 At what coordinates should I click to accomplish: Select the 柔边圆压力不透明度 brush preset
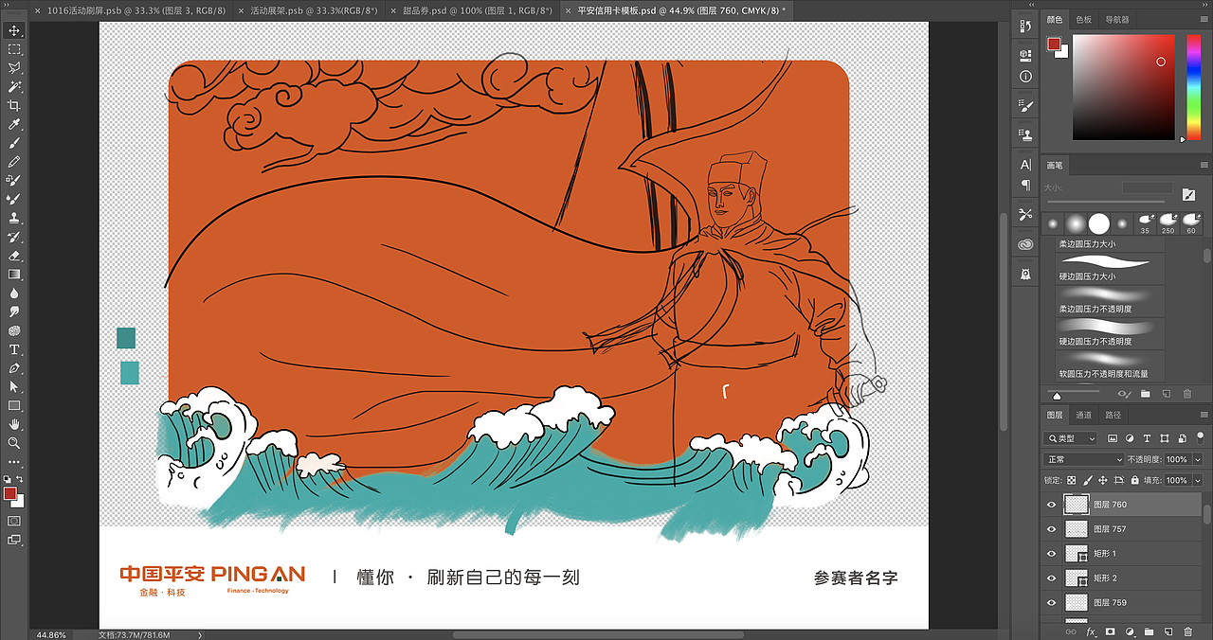click(1111, 300)
